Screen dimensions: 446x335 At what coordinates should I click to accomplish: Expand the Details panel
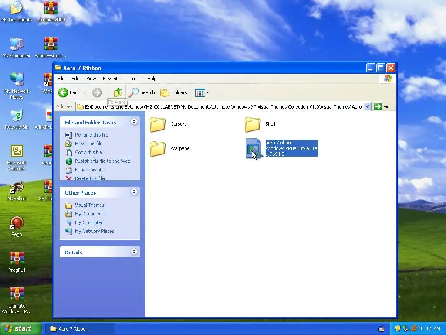click(x=134, y=252)
